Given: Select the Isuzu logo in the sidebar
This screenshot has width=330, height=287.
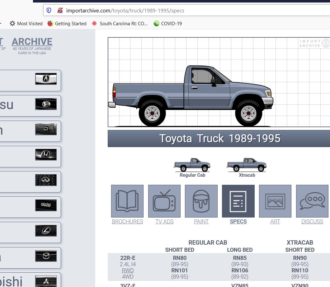Looking at the screenshot, I should click(46, 205).
